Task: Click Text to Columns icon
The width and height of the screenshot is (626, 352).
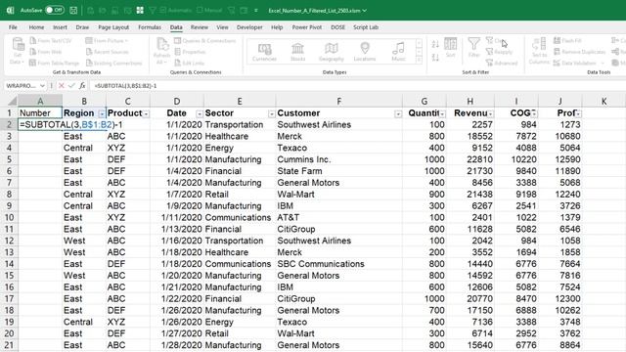Action: 539,50
